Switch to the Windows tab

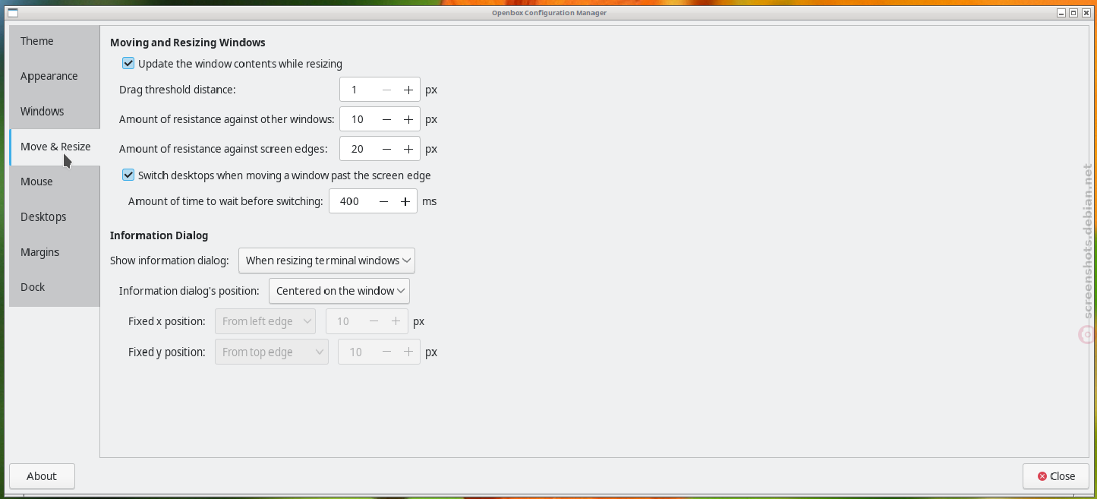pos(55,111)
